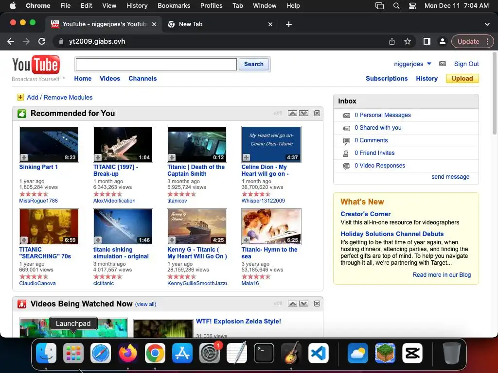Add Celine Dion video to queue
The image size is (498, 373).
[x=247, y=157]
